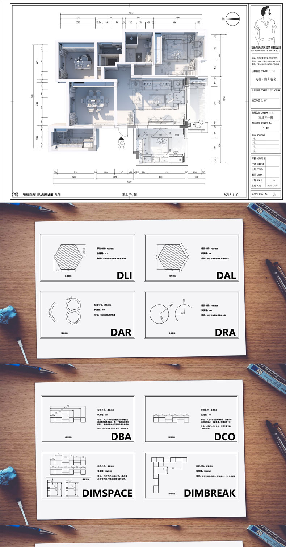Select the S-shaped arc figure in DAR card

[72, 310]
